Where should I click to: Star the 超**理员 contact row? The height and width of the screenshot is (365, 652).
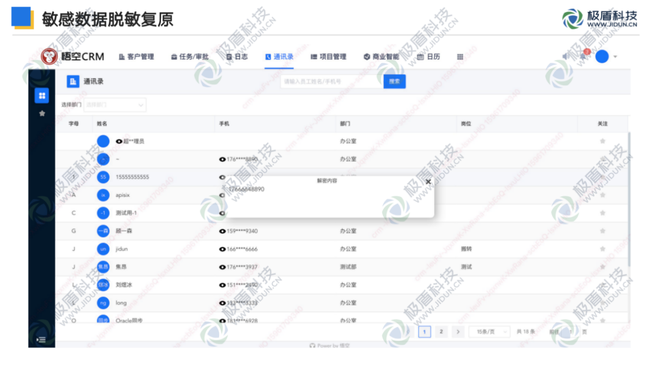[x=603, y=141]
